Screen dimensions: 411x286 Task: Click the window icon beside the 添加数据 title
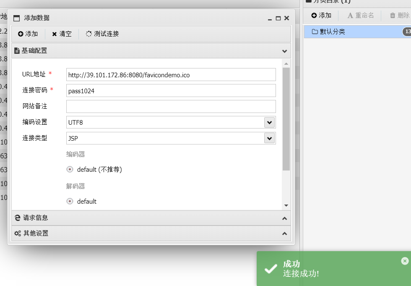point(16,18)
